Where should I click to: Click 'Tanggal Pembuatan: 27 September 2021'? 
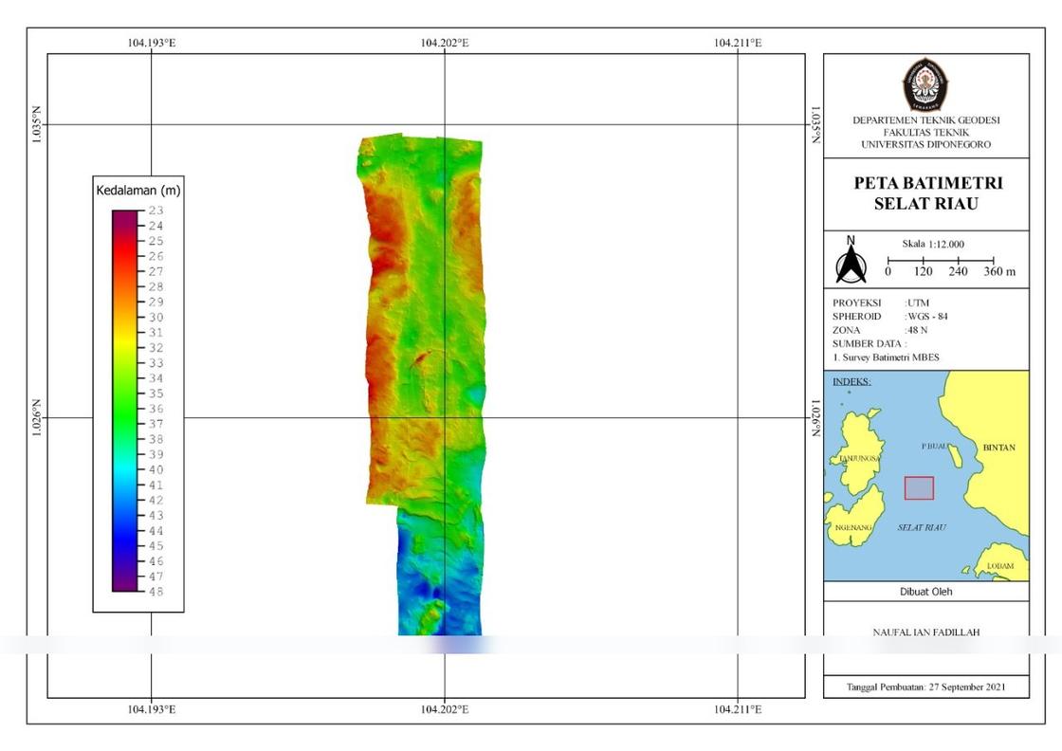pyautogui.click(x=925, y=687)
